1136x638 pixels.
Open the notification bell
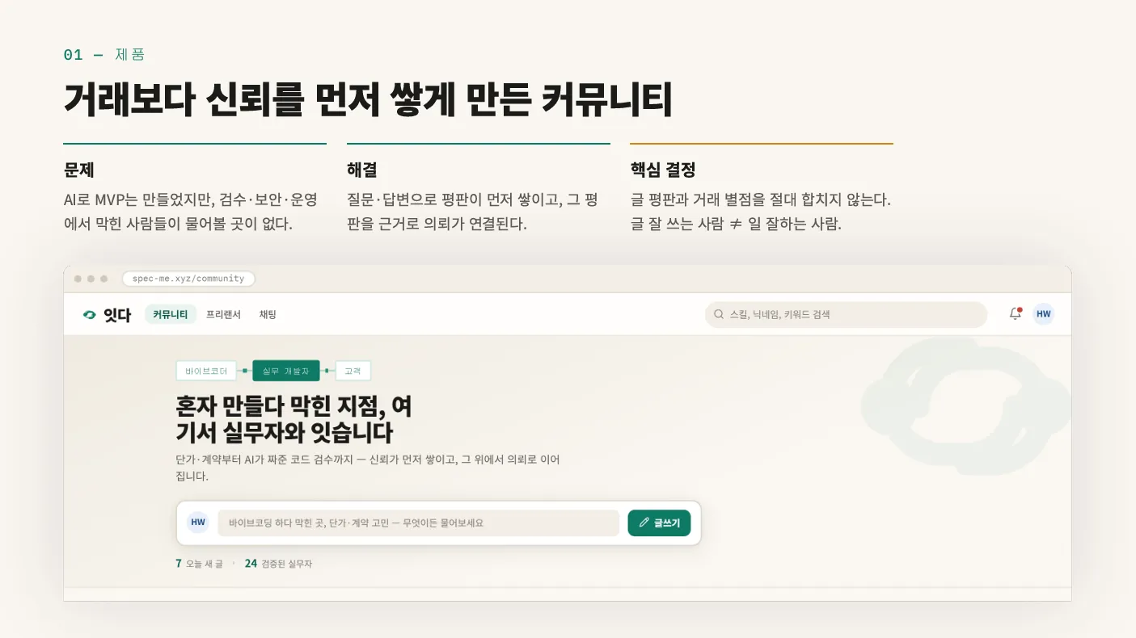[1016, 314]
